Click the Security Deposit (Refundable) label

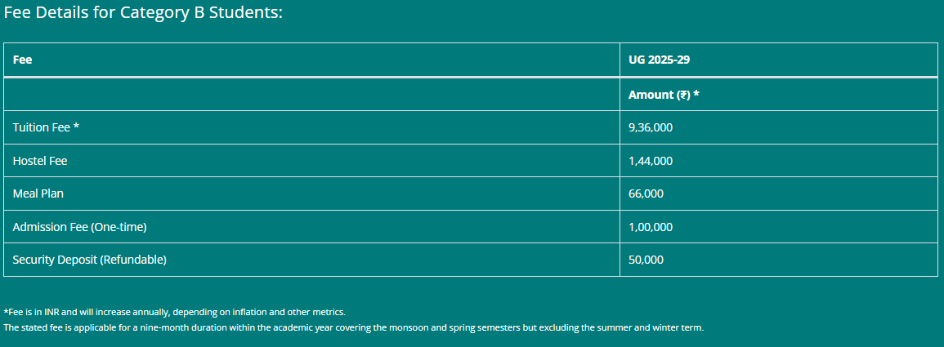[x=89, y=260]
